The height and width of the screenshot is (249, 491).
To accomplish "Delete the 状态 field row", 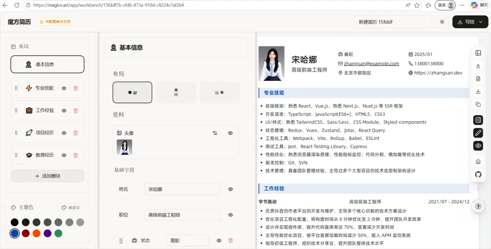I will click(x=230, y=240).
